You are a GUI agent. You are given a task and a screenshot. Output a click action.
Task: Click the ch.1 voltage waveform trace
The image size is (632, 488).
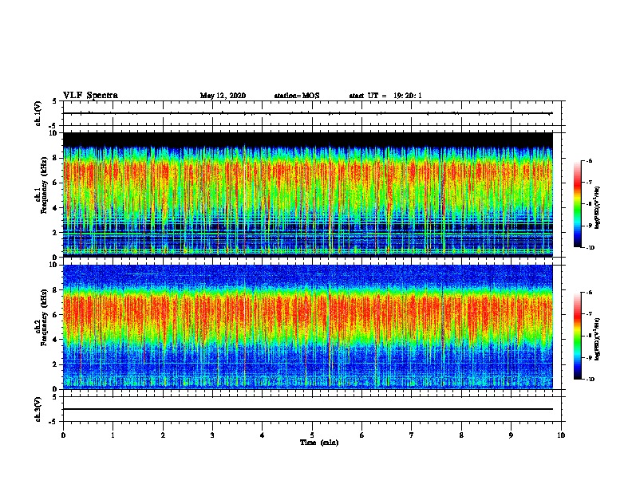pyautogui.click(x=307, y=113)
